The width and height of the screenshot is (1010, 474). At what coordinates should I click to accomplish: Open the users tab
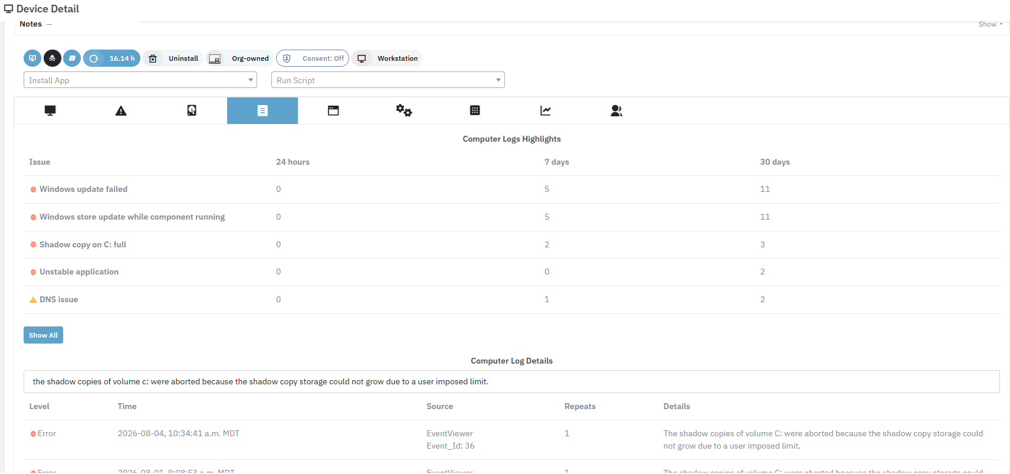click(x=617, y=110)
